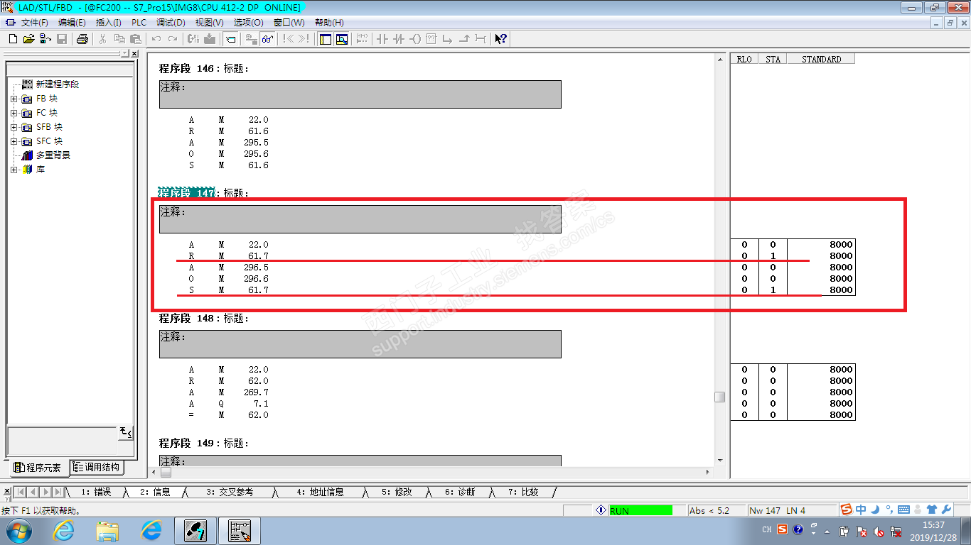Image resolution: width=971 pixels, height=545 pixels.
Task: Expand the 库 tree node
Action: (14, 170)
